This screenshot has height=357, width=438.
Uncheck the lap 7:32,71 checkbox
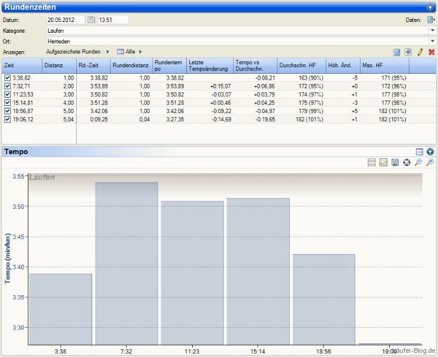8,86
